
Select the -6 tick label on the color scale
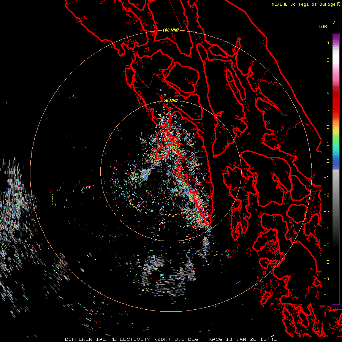[x=326, y=262]
